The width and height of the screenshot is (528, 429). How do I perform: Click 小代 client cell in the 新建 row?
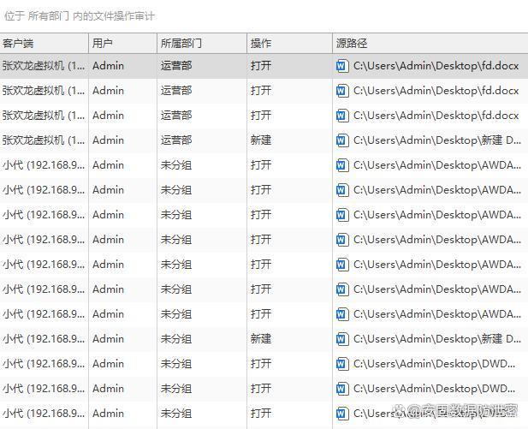[x=44, y=339]
